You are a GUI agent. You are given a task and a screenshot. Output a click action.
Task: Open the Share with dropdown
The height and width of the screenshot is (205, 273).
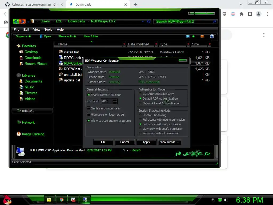67,36
